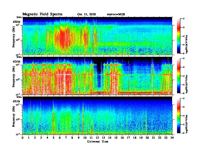Click hour '18' on the time axis
205x158 pixels.
135,138
